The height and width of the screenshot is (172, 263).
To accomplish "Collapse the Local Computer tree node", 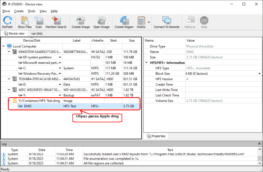I will [x=4, y=46].
